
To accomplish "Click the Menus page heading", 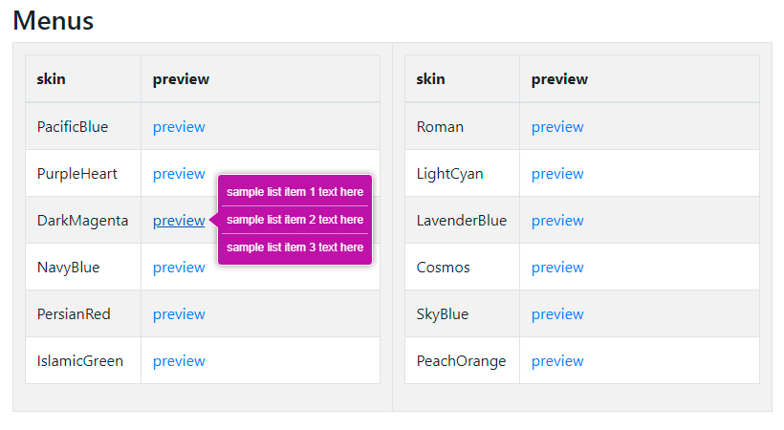I will tap(54, 20).
